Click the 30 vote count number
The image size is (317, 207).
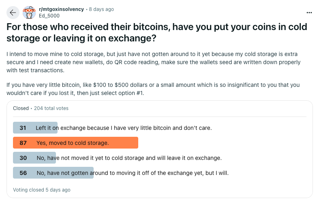pos(23,158)
